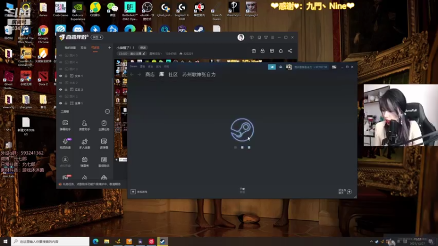Open Steam 库 tab

tap(162, 74)
